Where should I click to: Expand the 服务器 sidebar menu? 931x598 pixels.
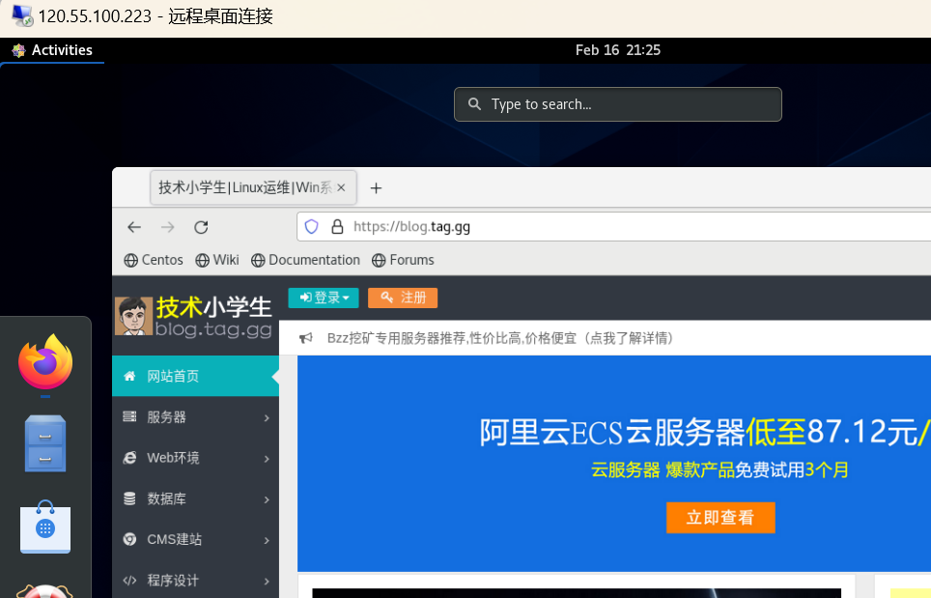196,417
